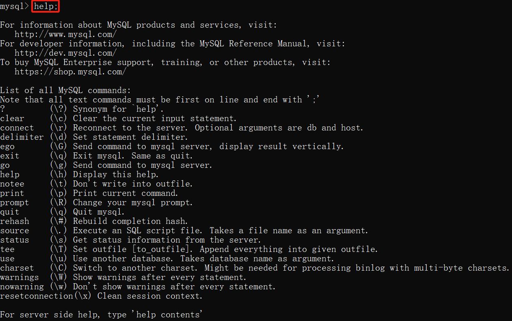Screen dimensions: 512x321
Task: Open the https://shop.mysql.com/ URL
Action: click(x=71, y=72)
